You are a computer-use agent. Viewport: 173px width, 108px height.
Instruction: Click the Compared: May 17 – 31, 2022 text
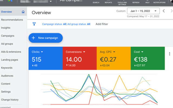143,16
